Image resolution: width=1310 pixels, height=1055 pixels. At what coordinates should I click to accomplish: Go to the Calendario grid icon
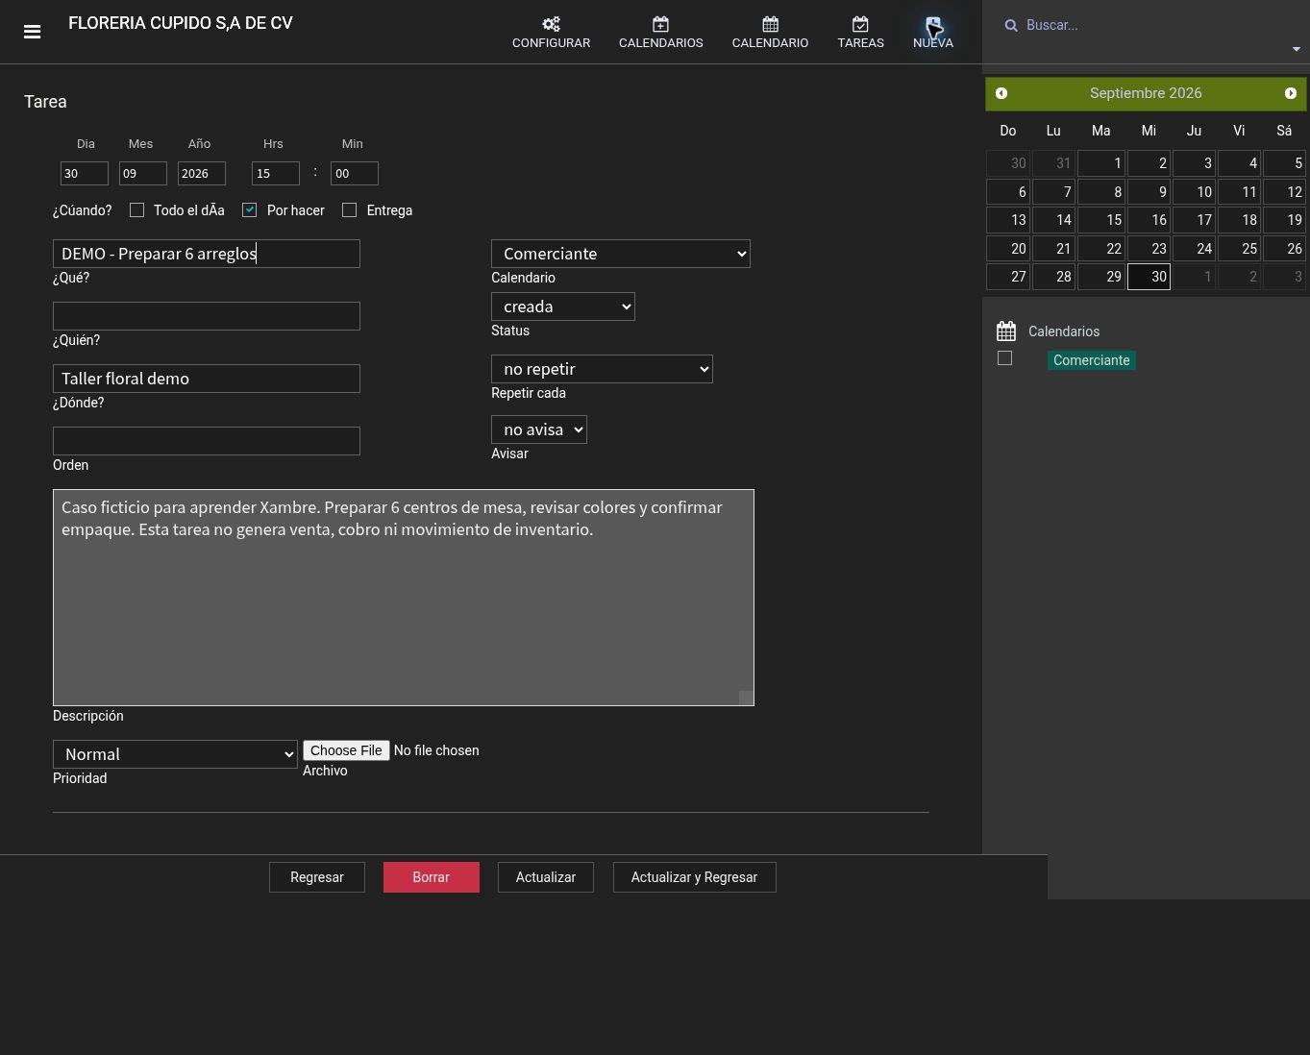(x=770, y=24)
